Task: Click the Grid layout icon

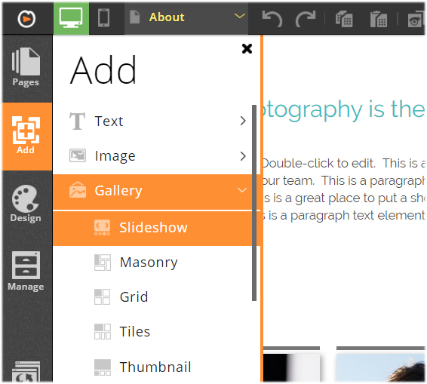Action: (102, 296)
